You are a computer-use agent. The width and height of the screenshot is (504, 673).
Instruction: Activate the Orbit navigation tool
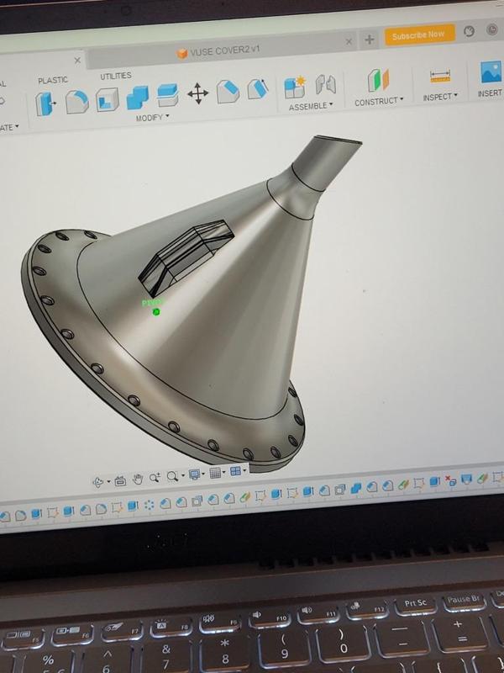[98, 482]
